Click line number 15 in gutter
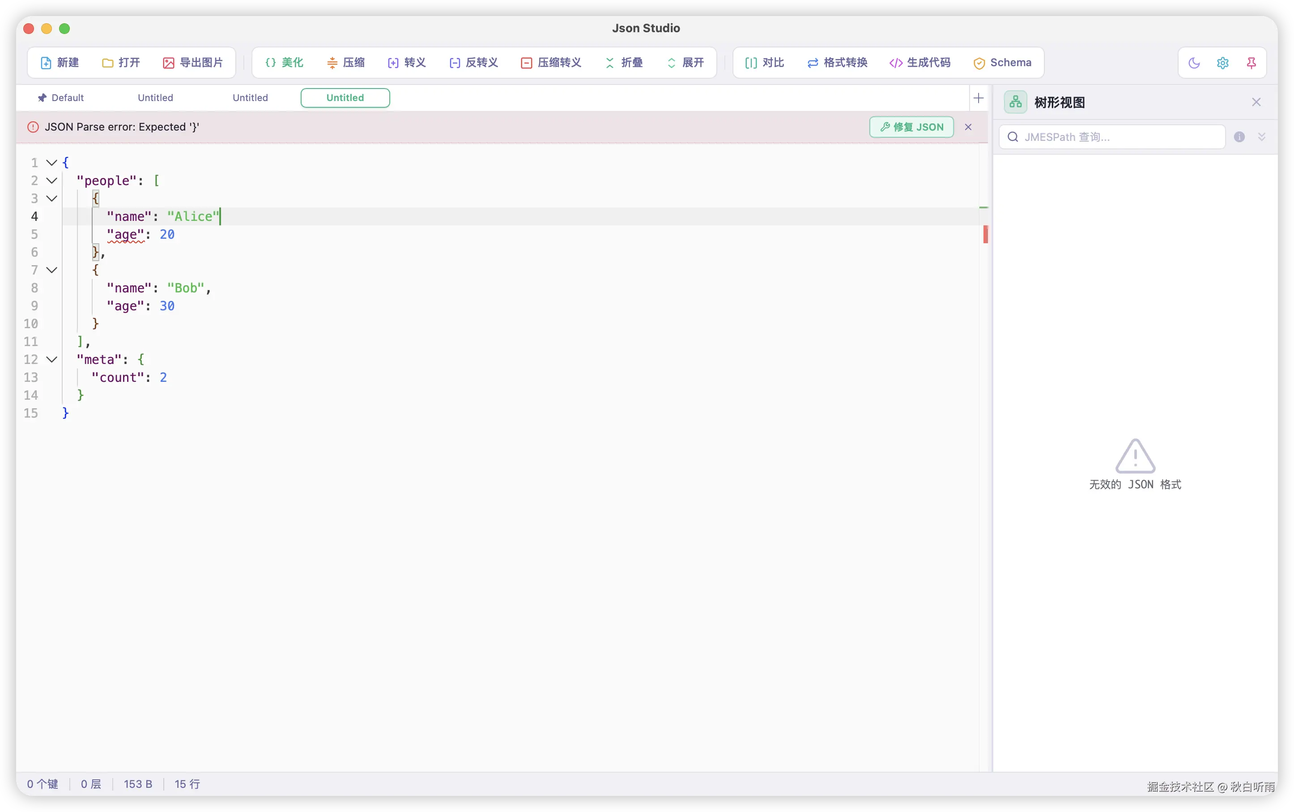1294x812 pixels. coord(30,414)
